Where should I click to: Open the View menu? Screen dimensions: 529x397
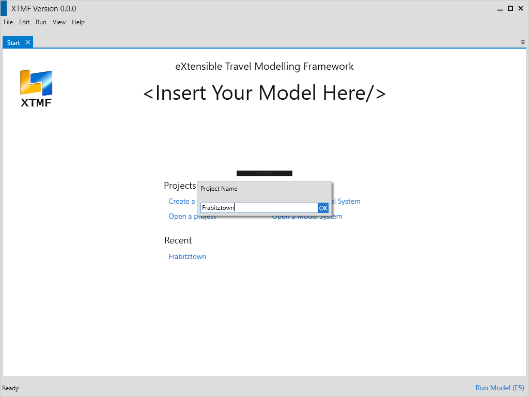[59, 22]
